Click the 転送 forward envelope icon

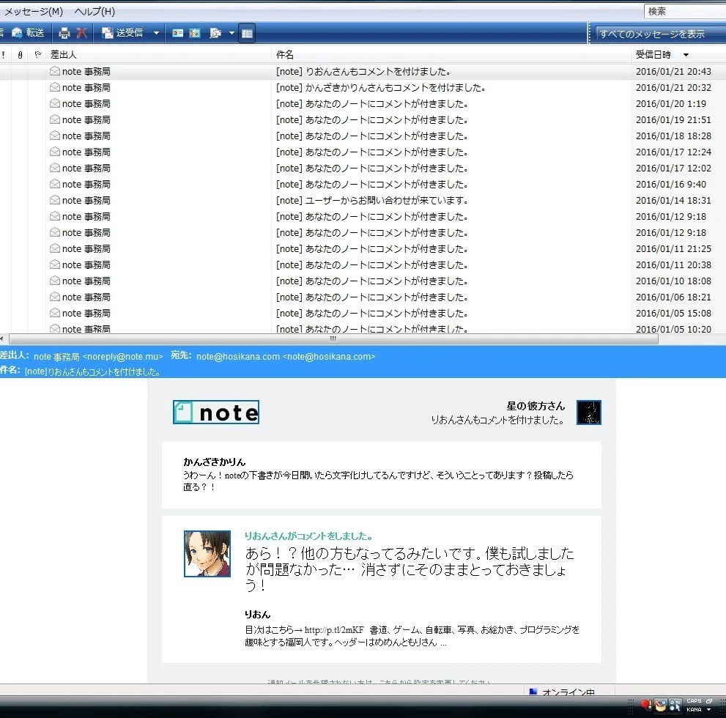17,33
